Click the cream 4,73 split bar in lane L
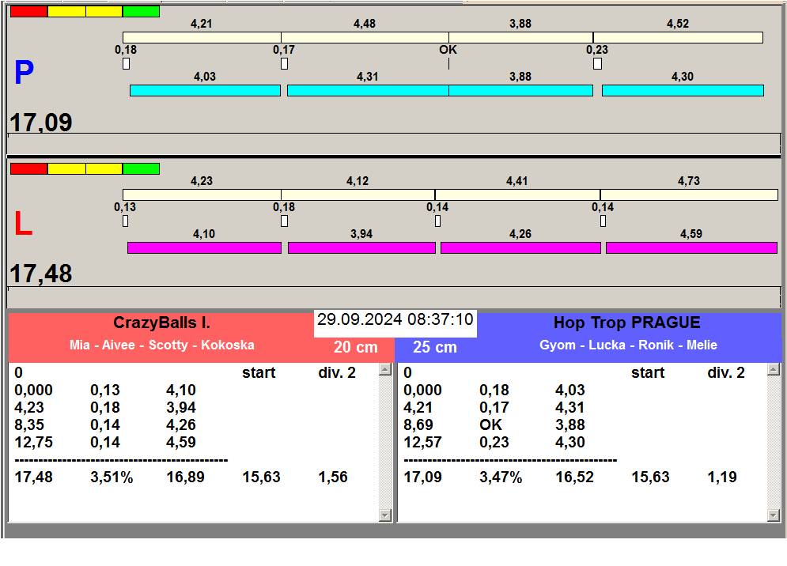 pyautogui.click(x=689, y=195)
